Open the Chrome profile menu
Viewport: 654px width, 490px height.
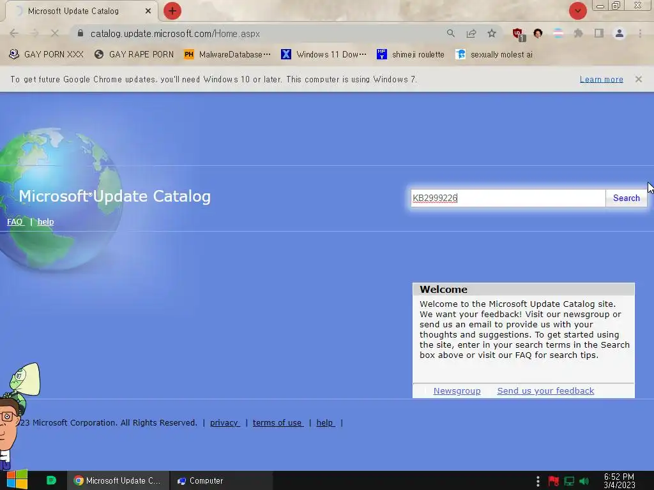click(620, 33)
